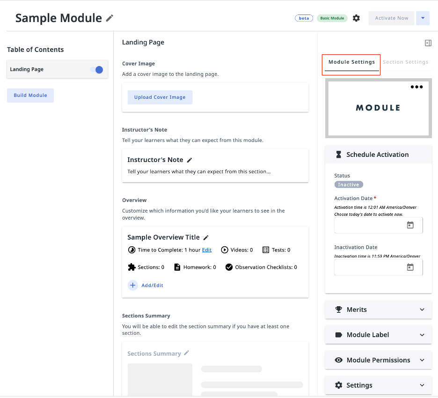This screenshot has width=438, height=398.
Task: Click the Add/Edit link in Overview
Action: point(152,285)
